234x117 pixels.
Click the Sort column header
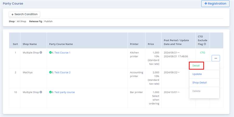(x=15, y=44)
